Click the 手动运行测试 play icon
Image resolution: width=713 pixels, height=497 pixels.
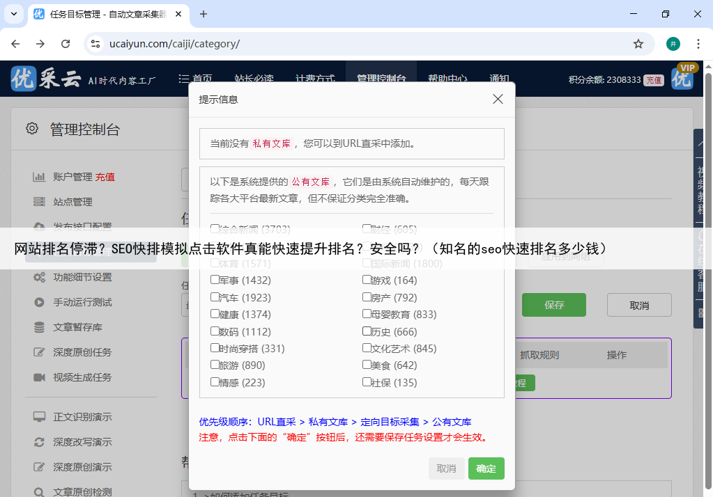tap(40, 302)
